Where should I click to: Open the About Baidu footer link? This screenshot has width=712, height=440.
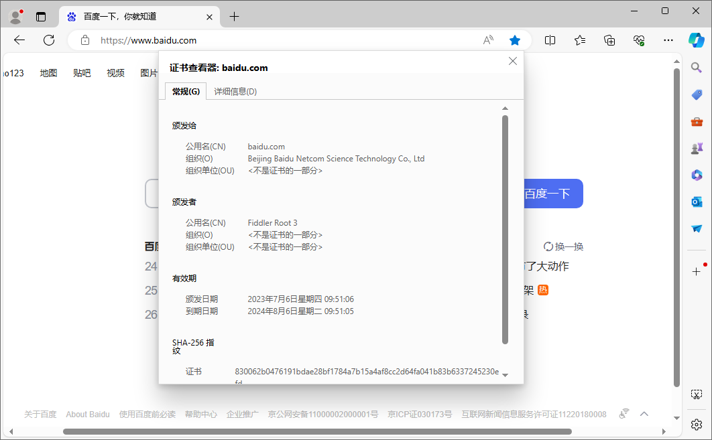pyautogui.click(x=88, y=414)
